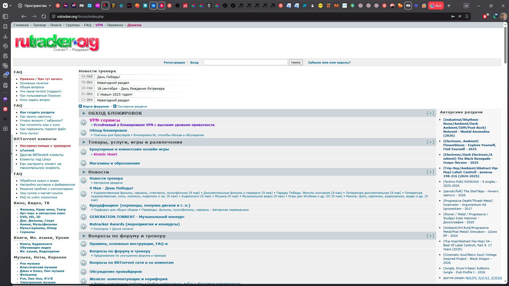Open the uTorrent client link
Screen dimensions: 509x286
click(x=27, y=150)
